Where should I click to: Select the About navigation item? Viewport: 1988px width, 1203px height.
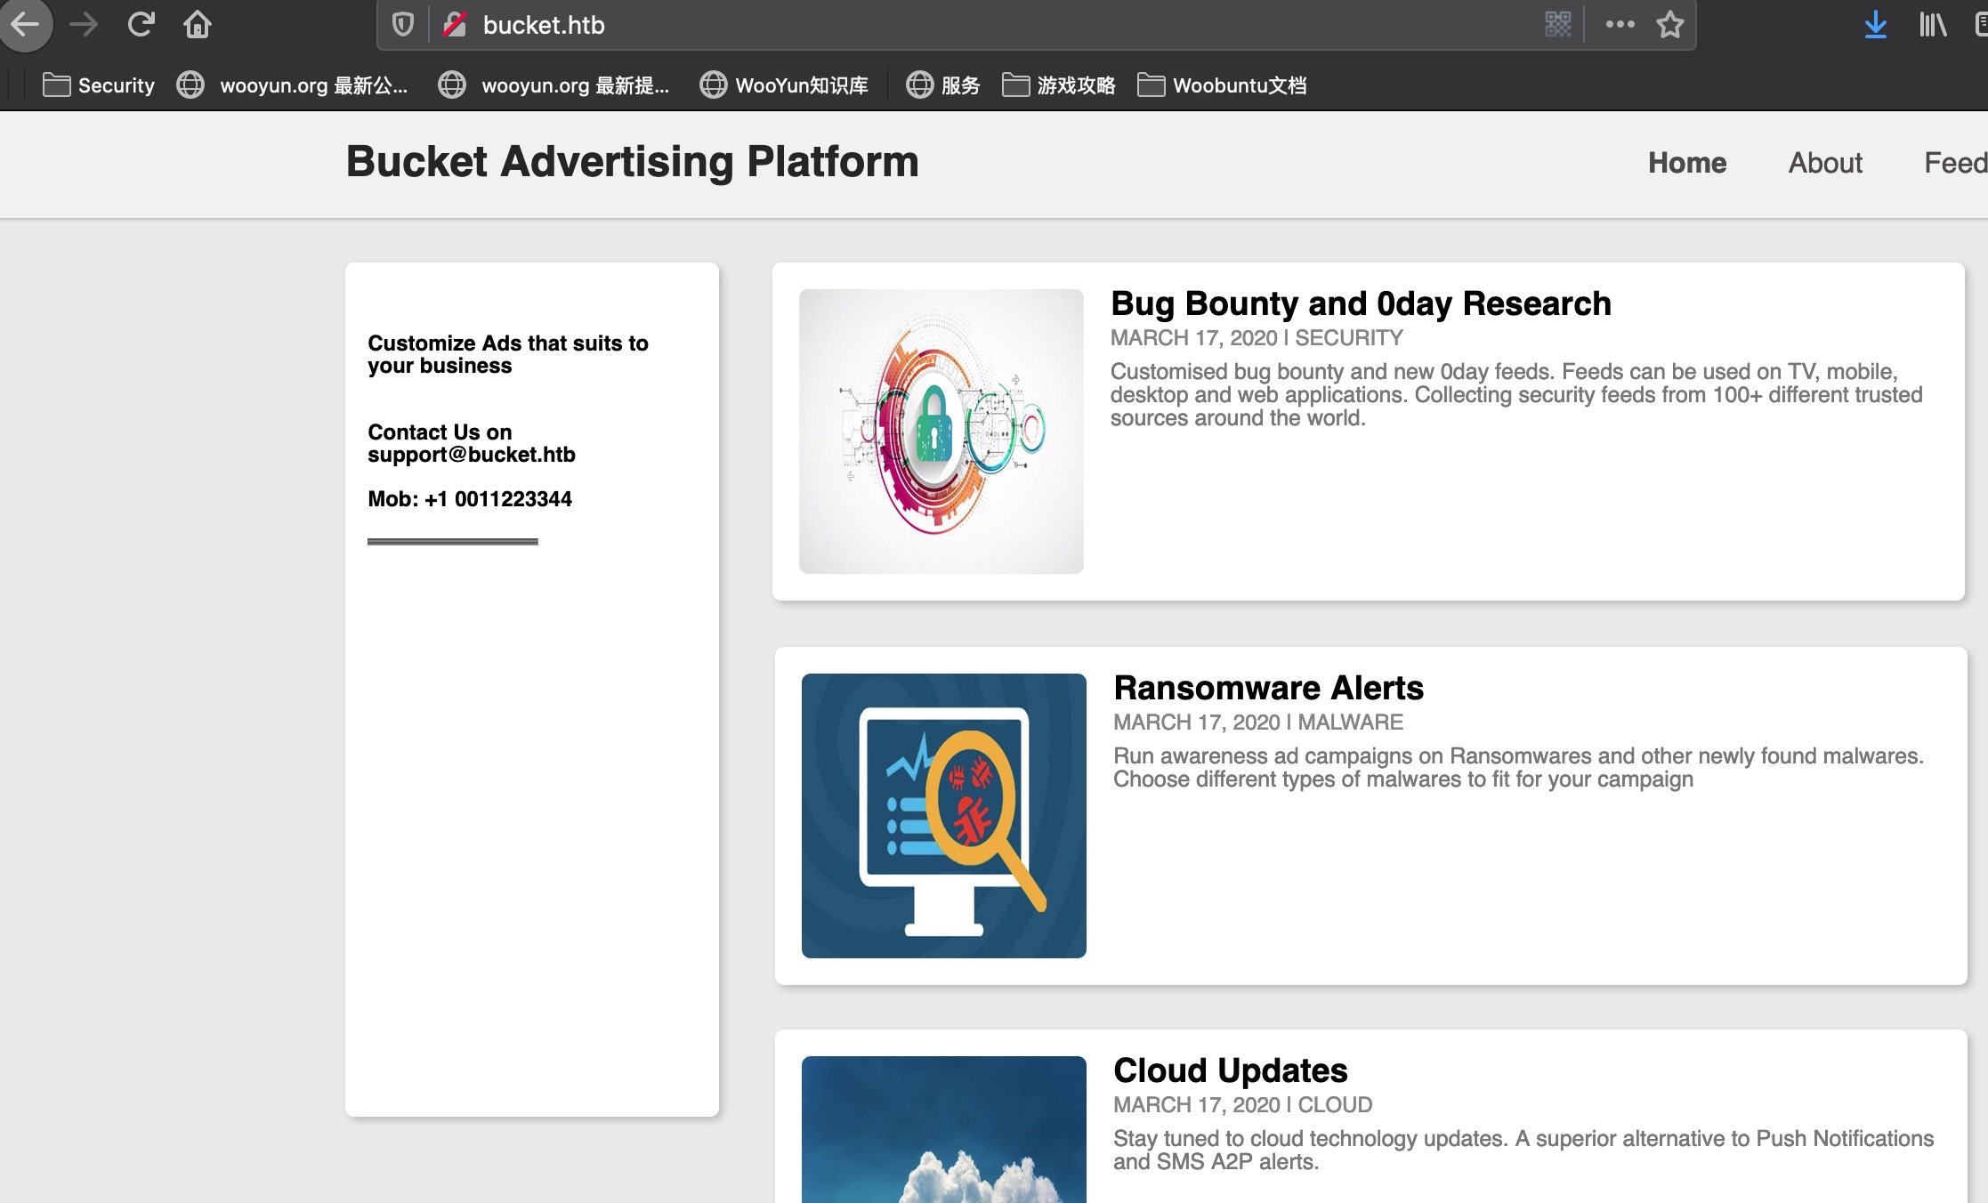1825,163
